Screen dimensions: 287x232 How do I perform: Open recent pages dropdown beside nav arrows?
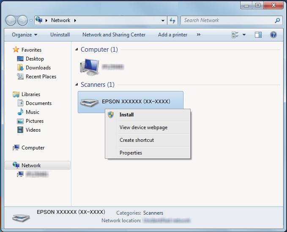[31, 21]
